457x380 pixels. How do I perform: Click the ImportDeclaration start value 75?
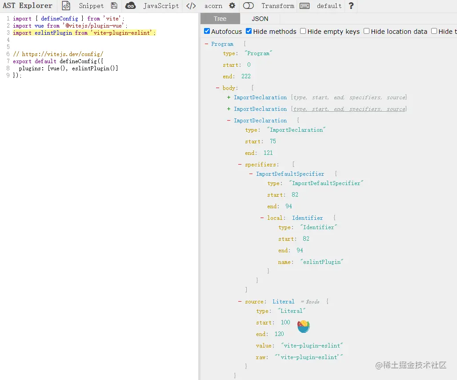[273, 141]
